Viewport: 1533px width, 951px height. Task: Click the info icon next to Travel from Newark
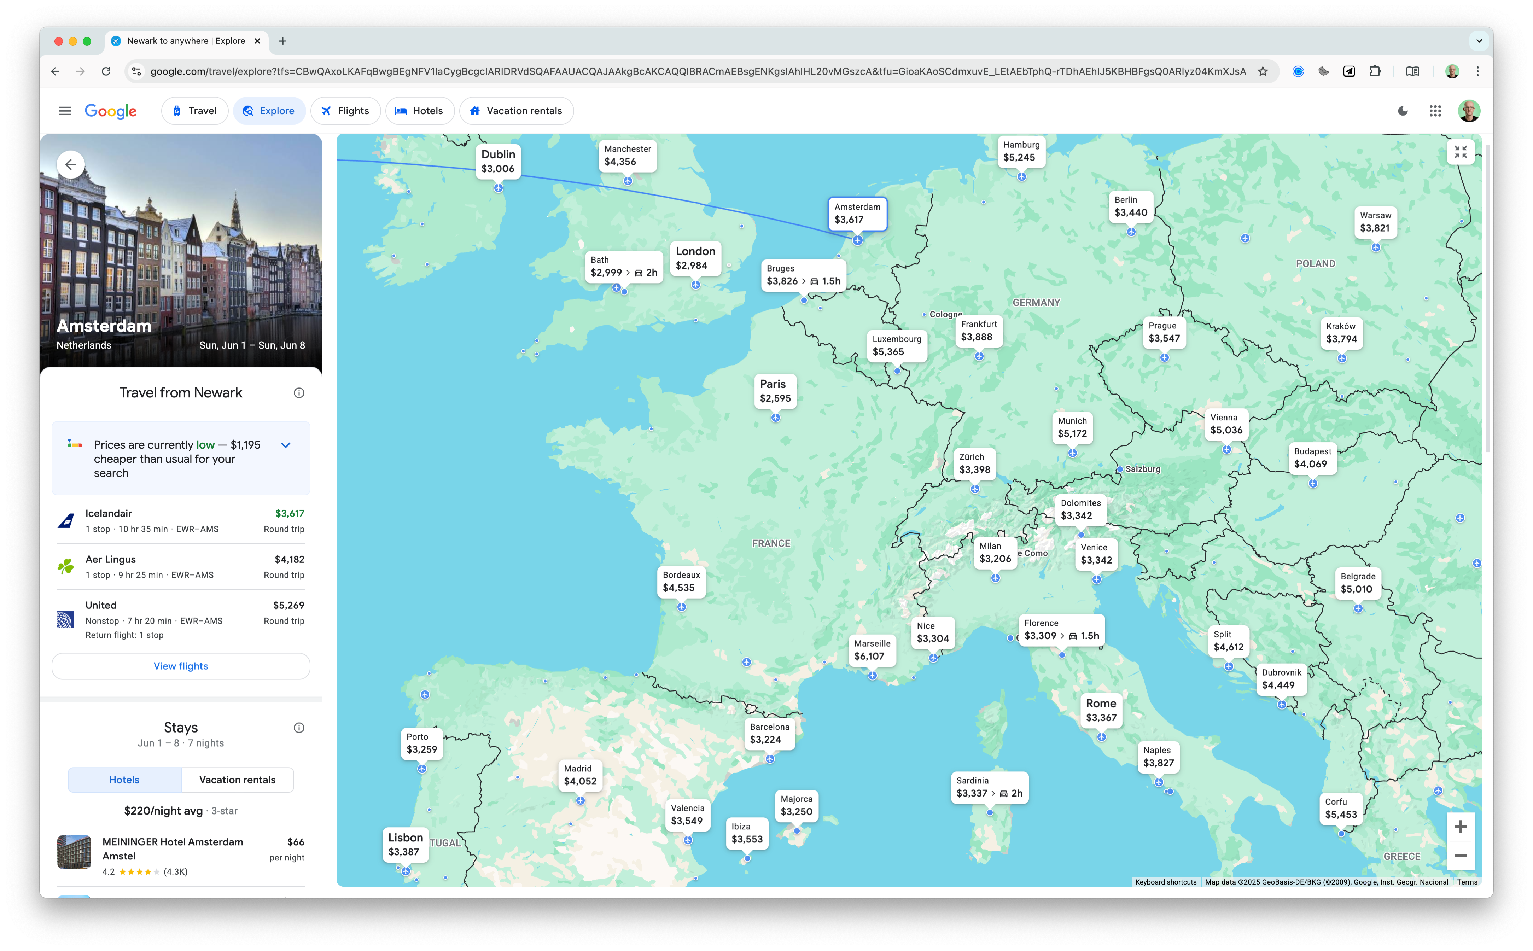click(x=299, y=393)
